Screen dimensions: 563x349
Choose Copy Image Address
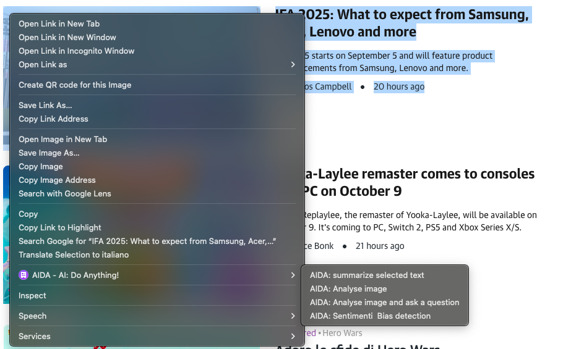(x=157, y=180)
